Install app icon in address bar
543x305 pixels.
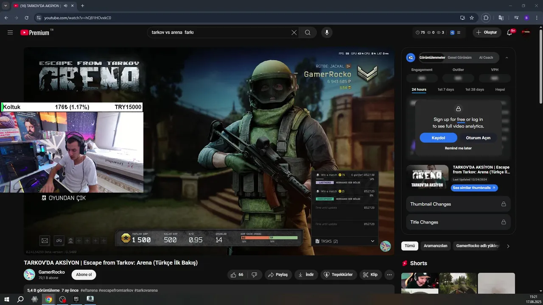(462, 18)
